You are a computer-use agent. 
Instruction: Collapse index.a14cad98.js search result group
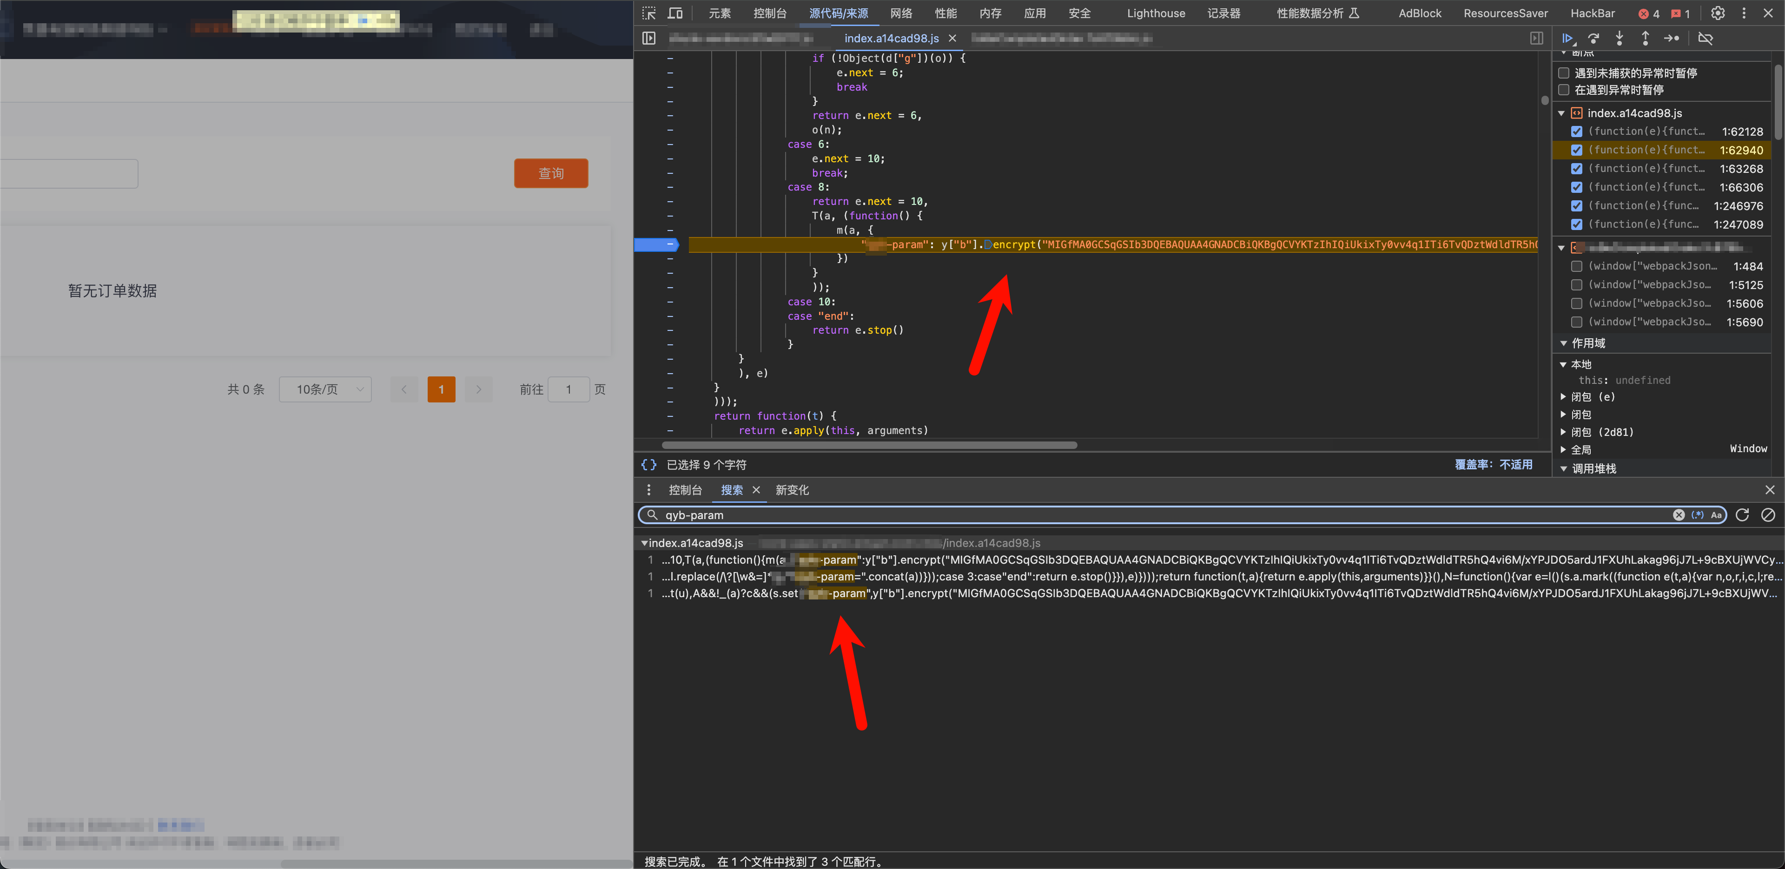pyautogui.click(x=644, y=543)
